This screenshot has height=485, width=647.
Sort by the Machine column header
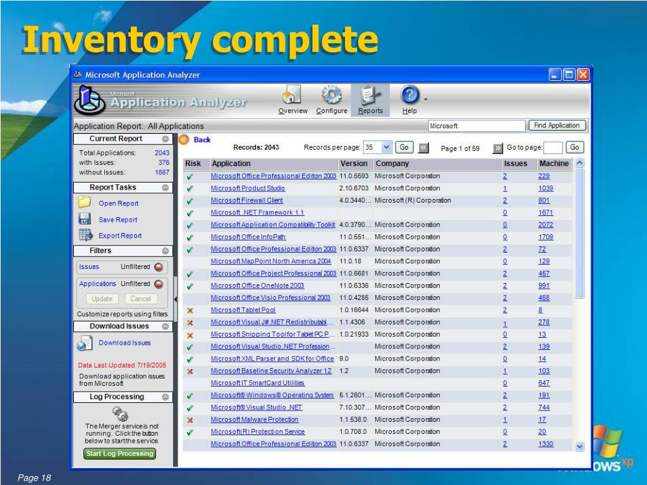click(x=554, y=164)
